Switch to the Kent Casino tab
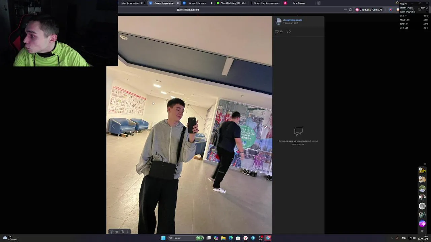Screen dimensions: 431x242 click(x=299, y=3)
